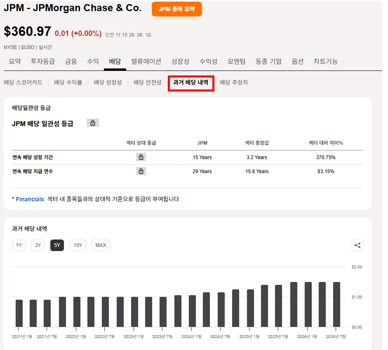Click the $360.97 stock price
Viewport: 388px width, 350px height.
pyautogui.click(x=28, y=31)
